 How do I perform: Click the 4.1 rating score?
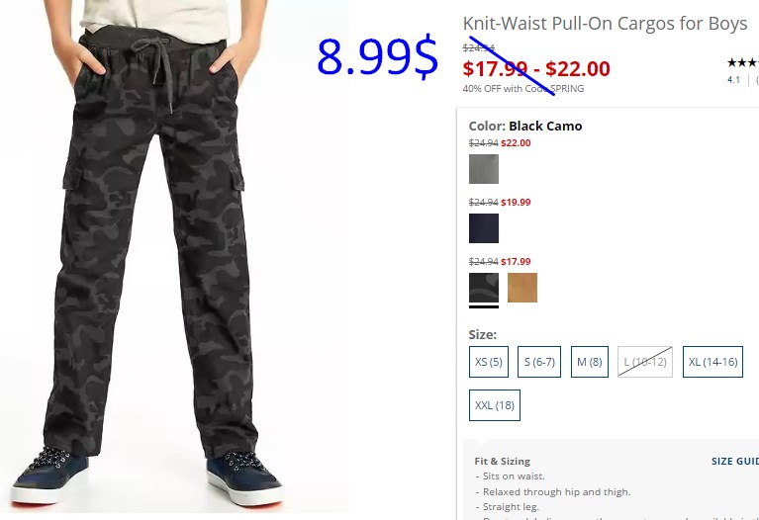[733, 80]
